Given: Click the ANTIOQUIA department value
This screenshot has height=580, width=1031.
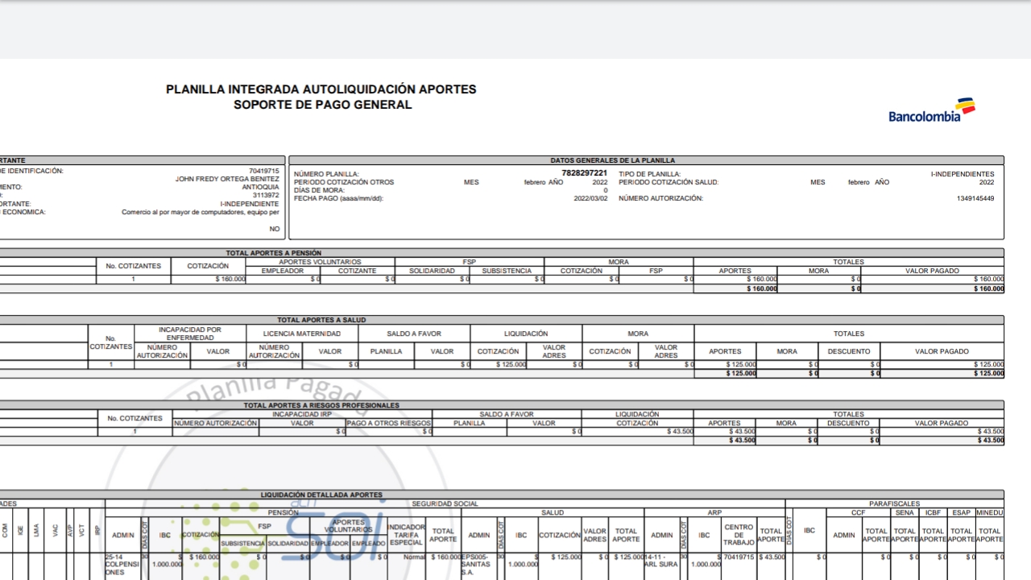Looking at the screenshot, I should (260, 187).
